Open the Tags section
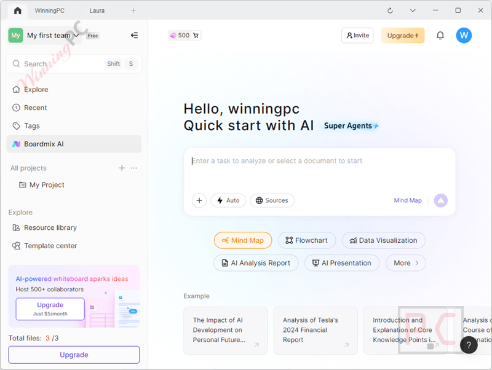 point(74,126)
